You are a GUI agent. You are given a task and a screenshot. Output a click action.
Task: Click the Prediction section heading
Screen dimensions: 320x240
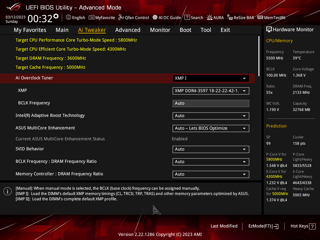click(276, 126)
